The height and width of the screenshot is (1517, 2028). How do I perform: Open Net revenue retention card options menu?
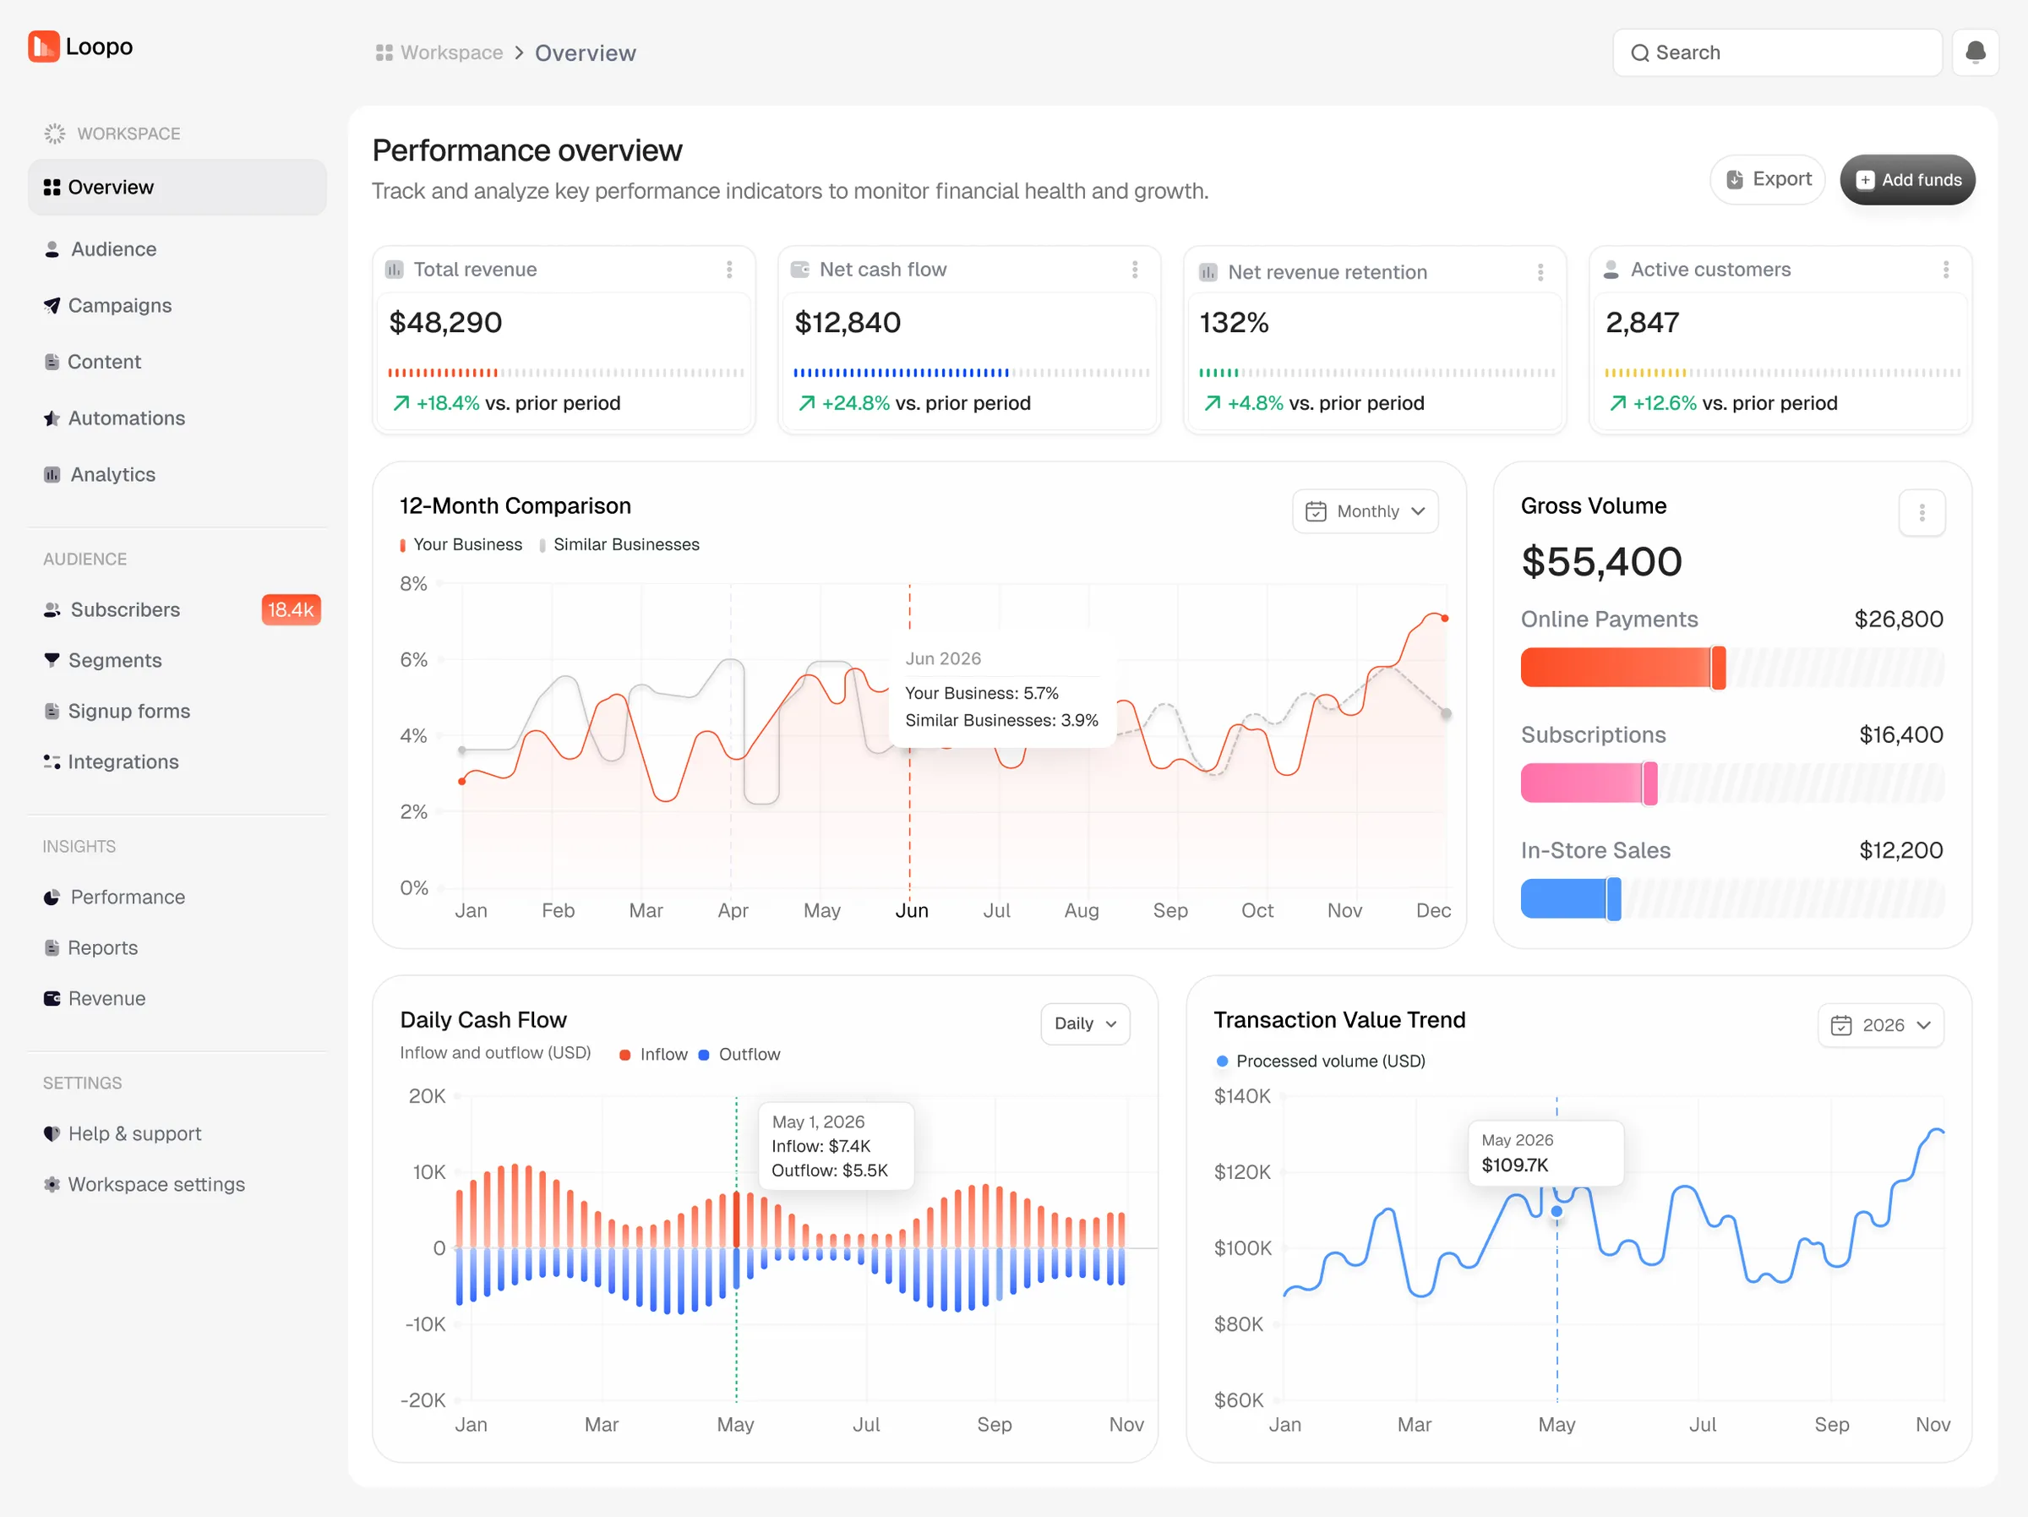point(1540,272)
